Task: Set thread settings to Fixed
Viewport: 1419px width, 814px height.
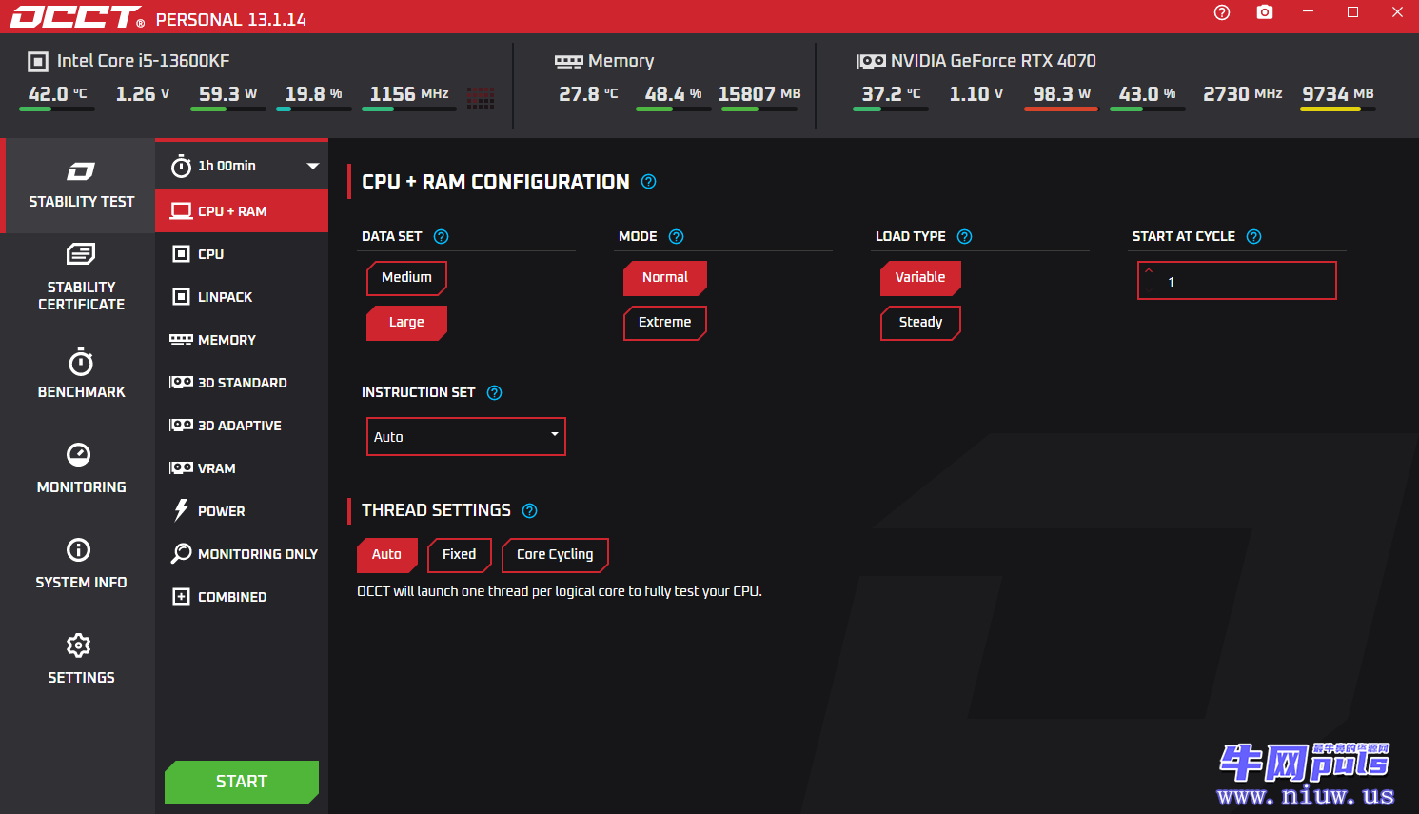Action: (x=460, y=555)
